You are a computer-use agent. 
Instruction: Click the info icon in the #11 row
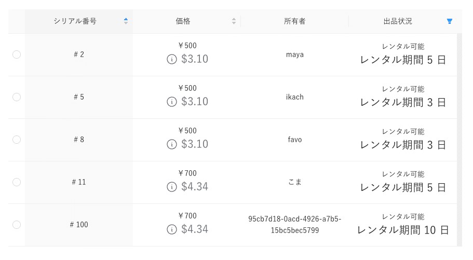(172, 187)
